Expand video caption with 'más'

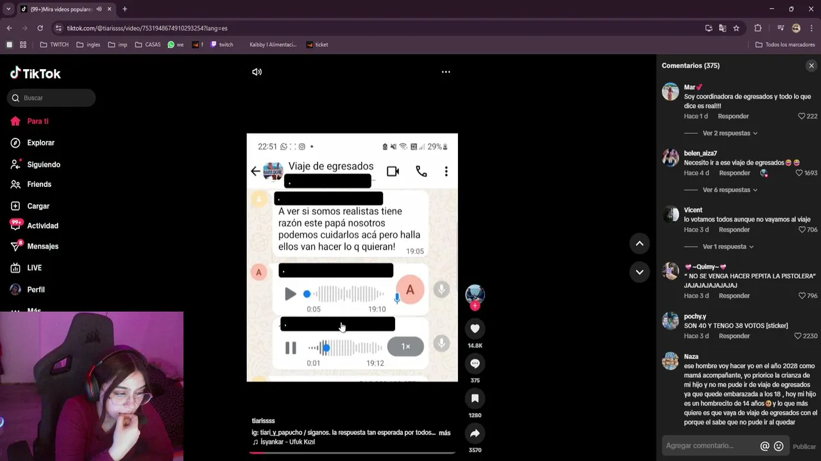pos(444,433)
